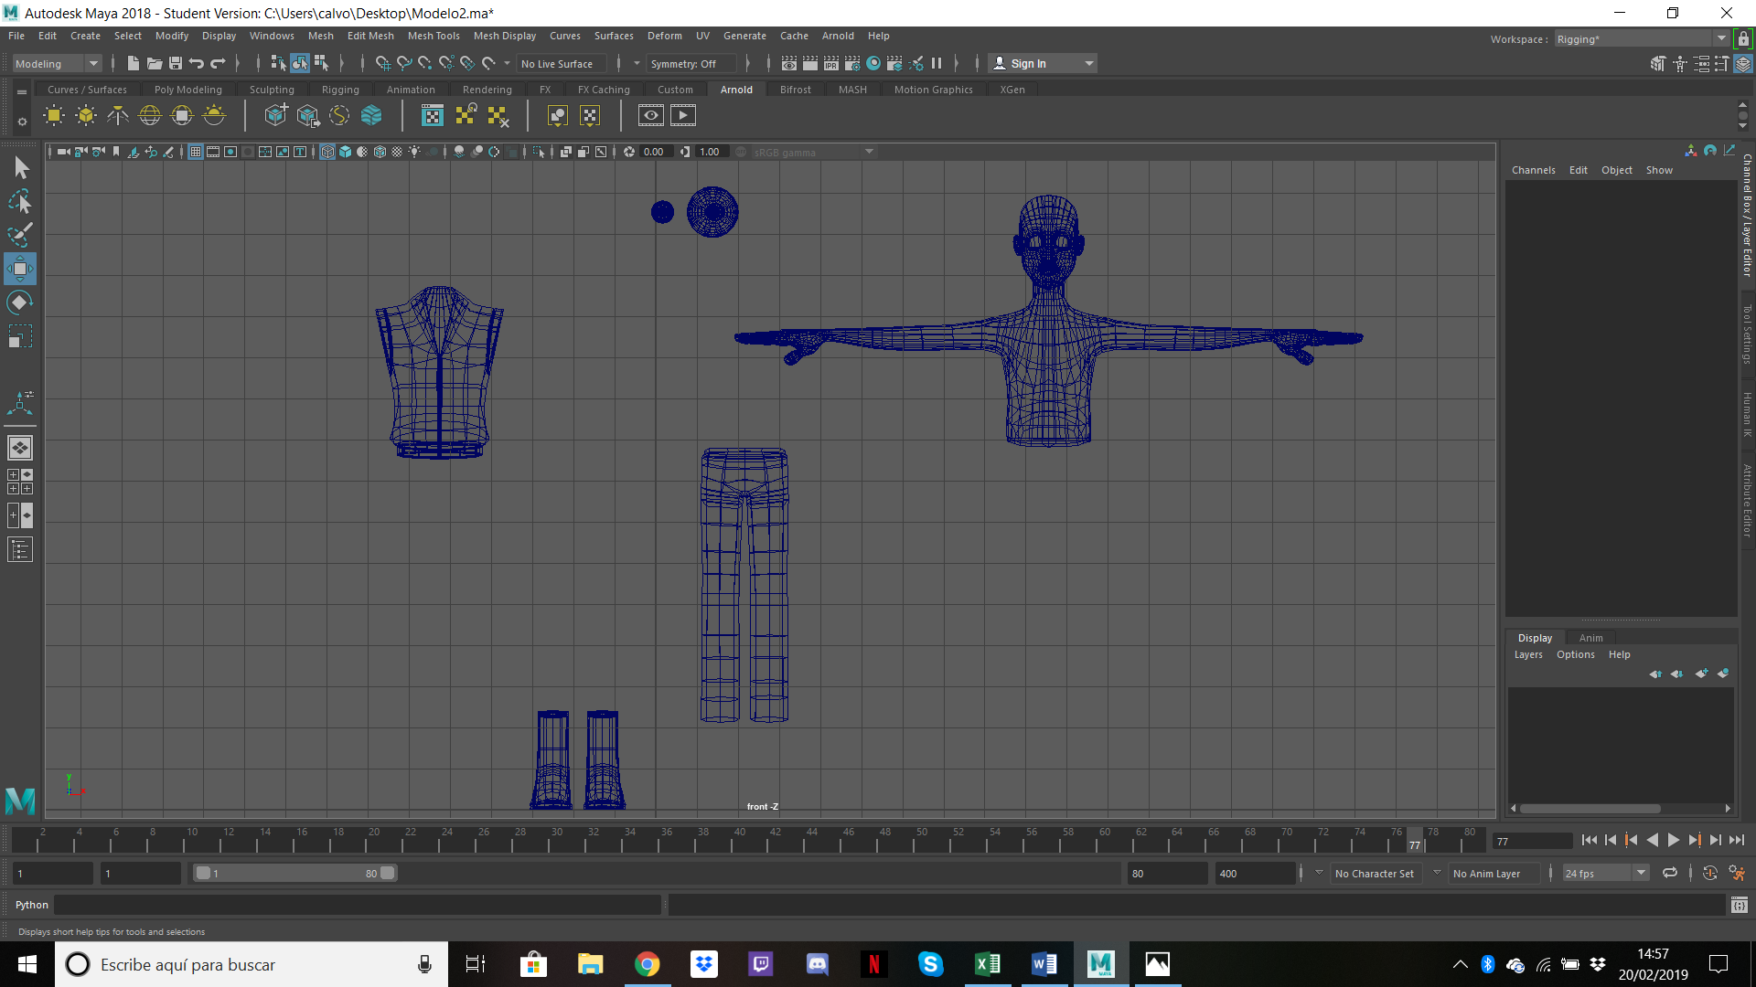This screenshot has height=987, width=1756.
Task: Click the Wireframe shading icon in viewport bar
Action: [x=327, y=152]
